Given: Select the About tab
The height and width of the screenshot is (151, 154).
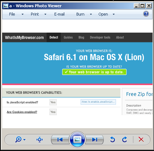Looking at the screenshot, I should [x=120, y=37].
